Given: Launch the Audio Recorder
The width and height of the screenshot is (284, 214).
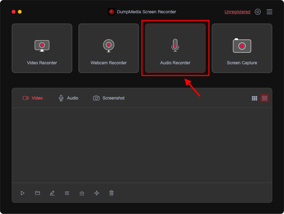Looking at the screenshot, I should click(x=175, y=48).
